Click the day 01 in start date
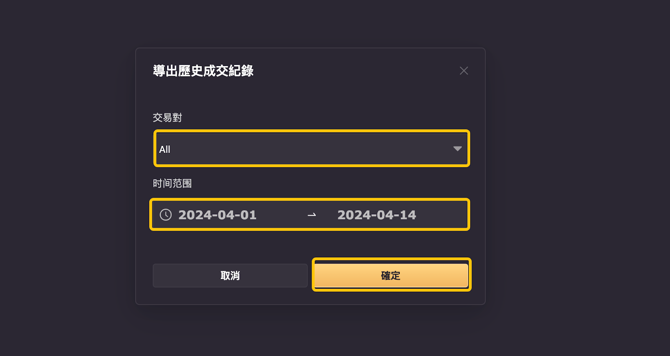The height and width of the screenshot is (356, 670). click(248, 215)
